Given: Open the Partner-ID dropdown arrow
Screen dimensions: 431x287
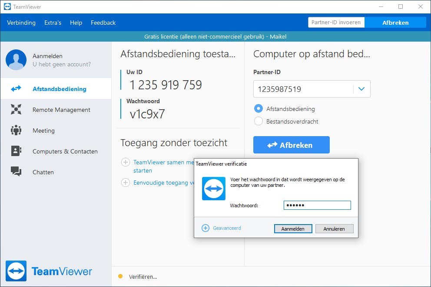Looking at the screenshot, I should click(361, 89).
